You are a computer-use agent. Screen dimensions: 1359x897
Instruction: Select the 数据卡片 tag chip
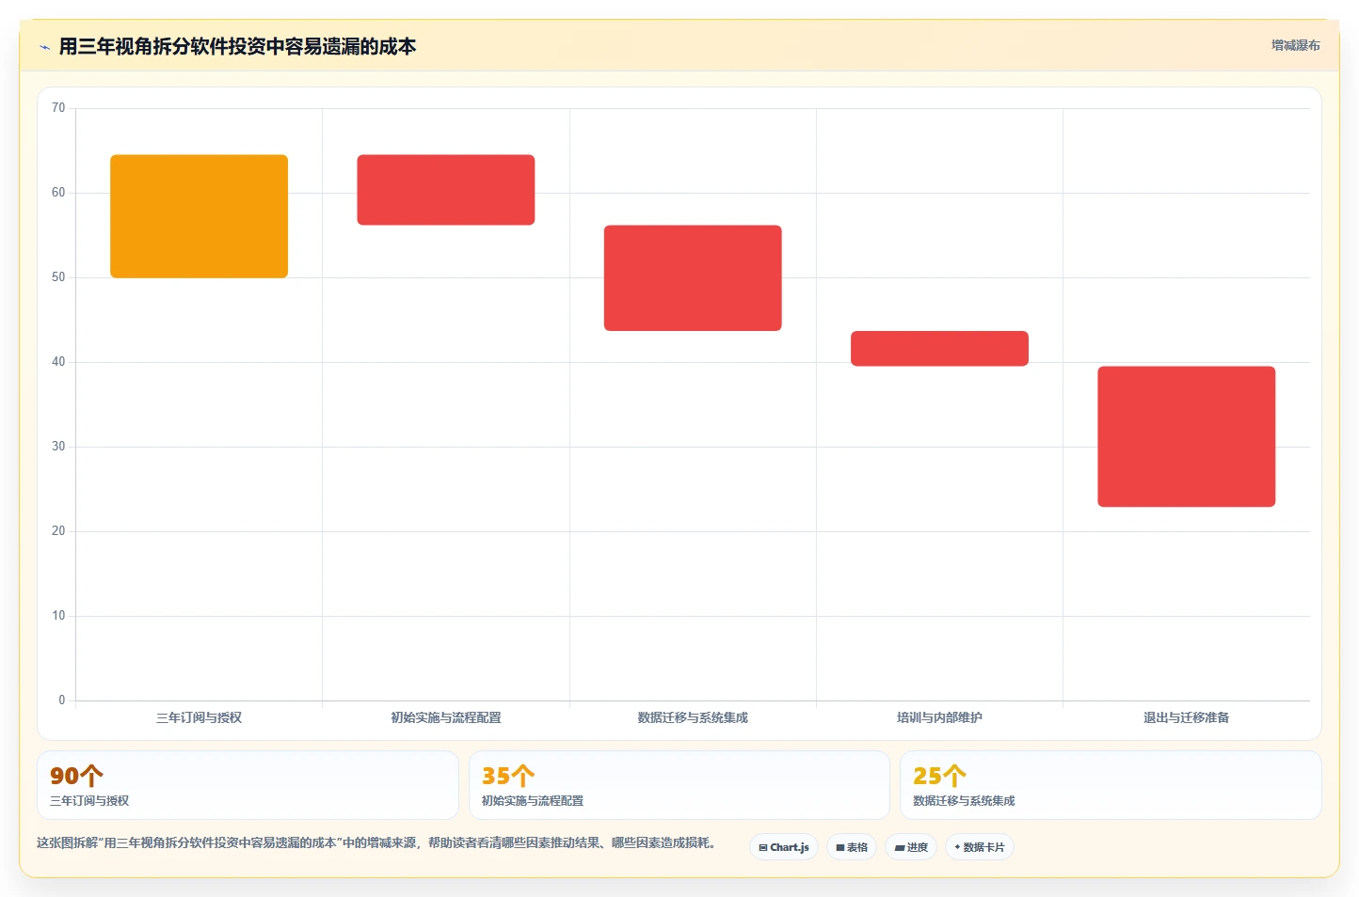(x=980, y=847)
